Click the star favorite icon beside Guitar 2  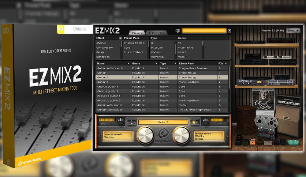click(194, 122)
